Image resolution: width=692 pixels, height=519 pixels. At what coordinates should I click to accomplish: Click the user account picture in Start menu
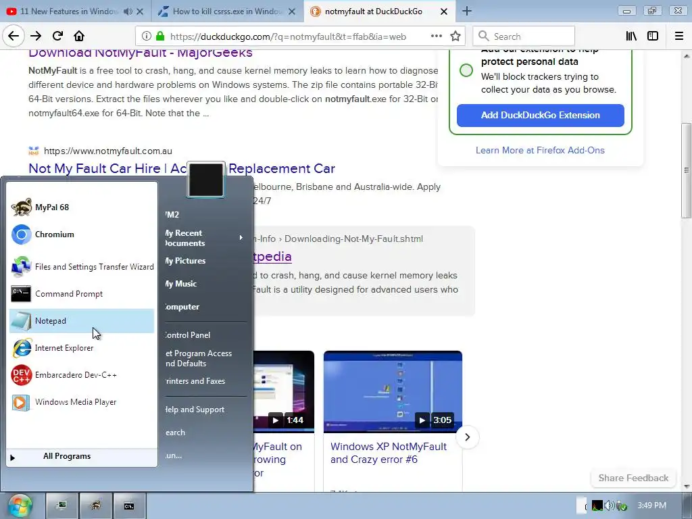tap(205, 180)
